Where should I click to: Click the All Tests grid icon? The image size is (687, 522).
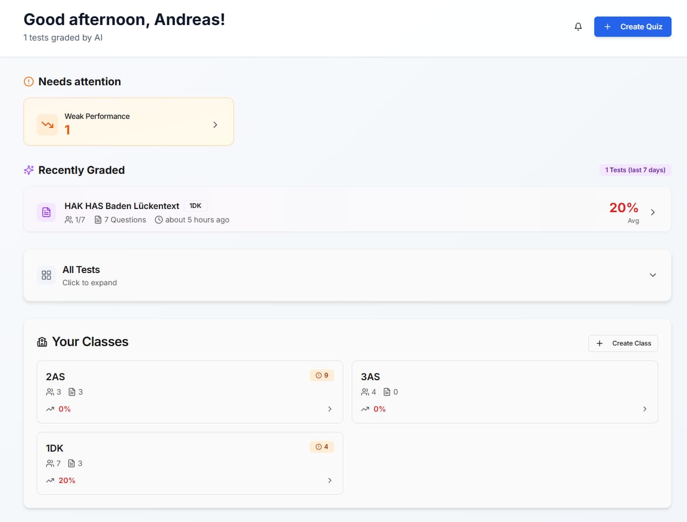(46, 275)
